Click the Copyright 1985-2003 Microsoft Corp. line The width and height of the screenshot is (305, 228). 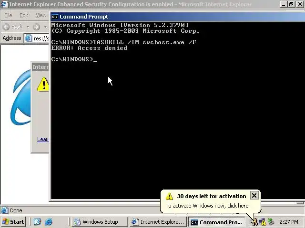[125, 31]
